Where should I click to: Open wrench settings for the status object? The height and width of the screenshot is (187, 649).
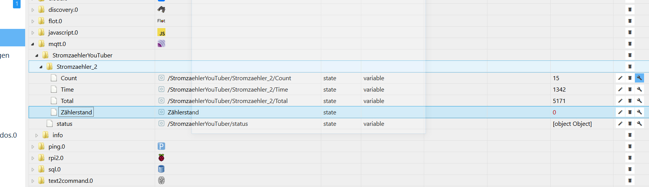click(639, 124)
